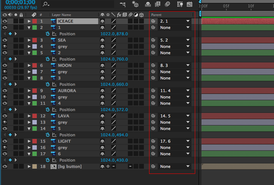Collapse layer 2 named 1
Viewport: 274px width, 185px height.
tap(29, 27)
